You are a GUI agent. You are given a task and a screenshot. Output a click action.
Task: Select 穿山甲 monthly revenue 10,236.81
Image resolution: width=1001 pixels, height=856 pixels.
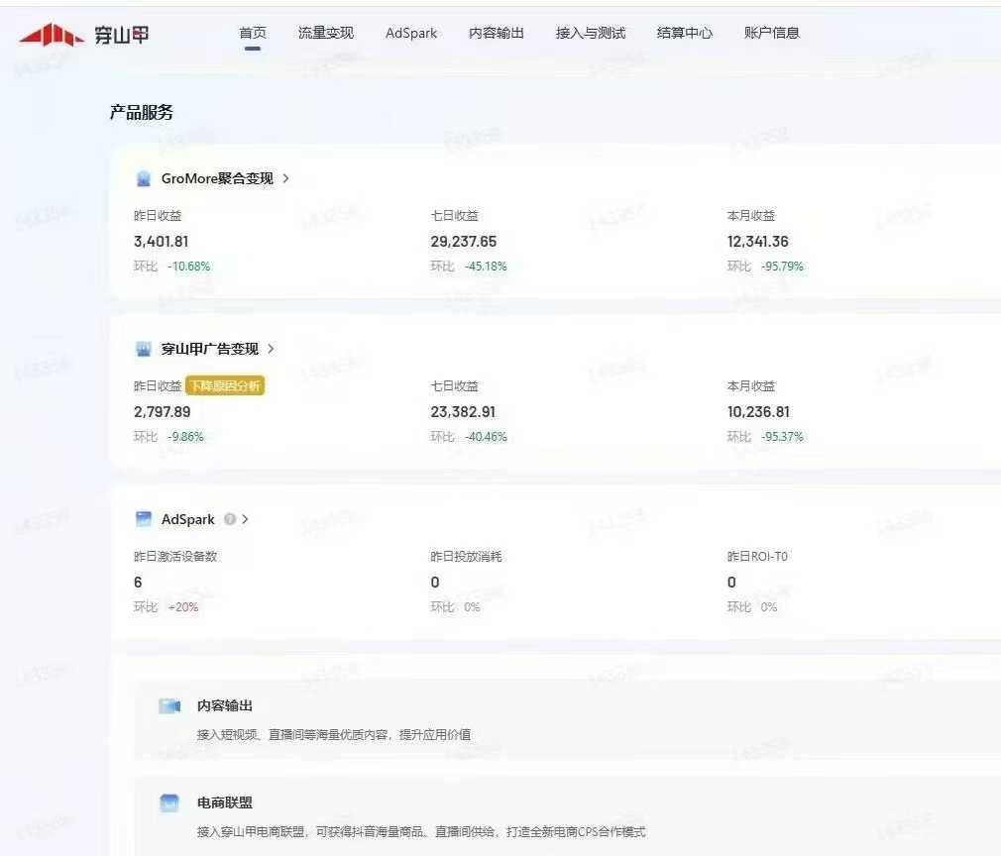pyautogui.click(x=758, y=412)
